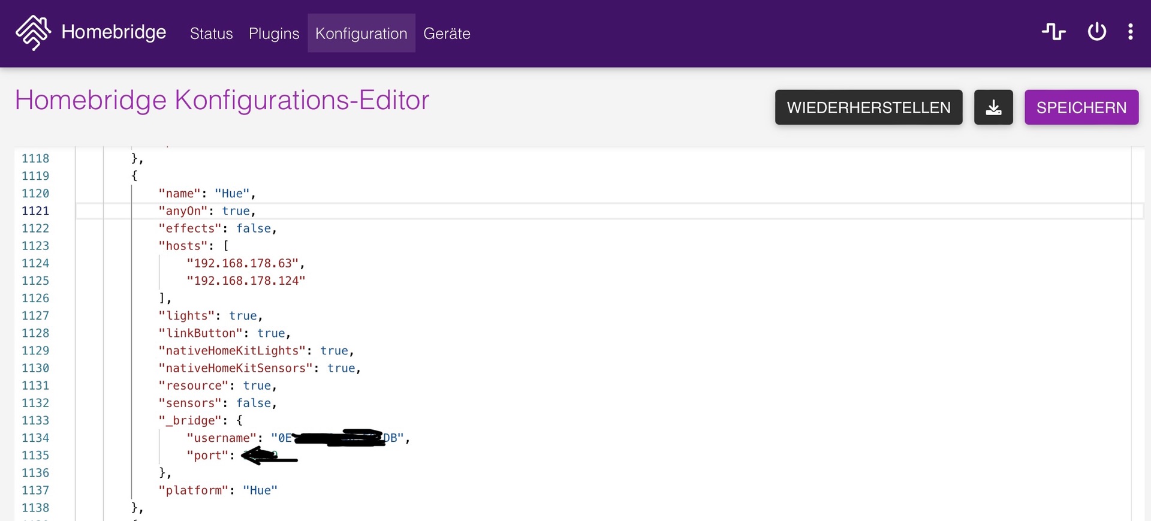Click the "linkButton" true value

point(271,333)
